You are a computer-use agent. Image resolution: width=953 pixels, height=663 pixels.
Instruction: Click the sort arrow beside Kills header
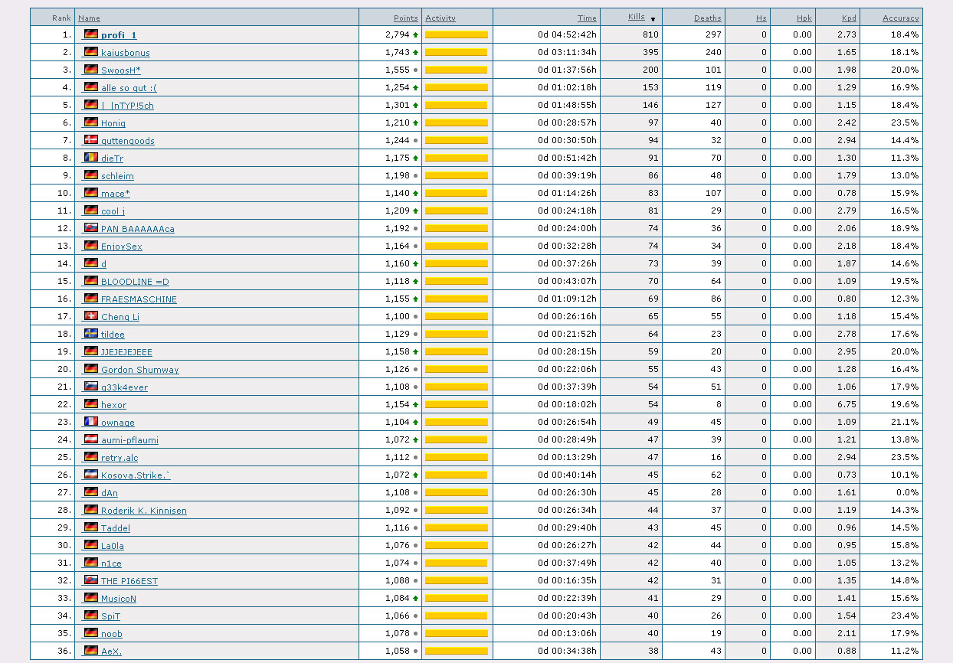click(x=653, y=19)
